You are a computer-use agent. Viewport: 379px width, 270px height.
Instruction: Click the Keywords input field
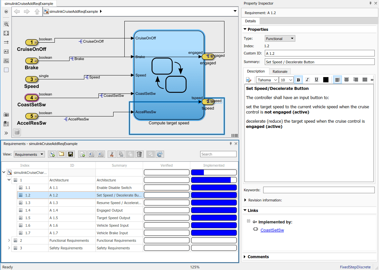point(318,190)
